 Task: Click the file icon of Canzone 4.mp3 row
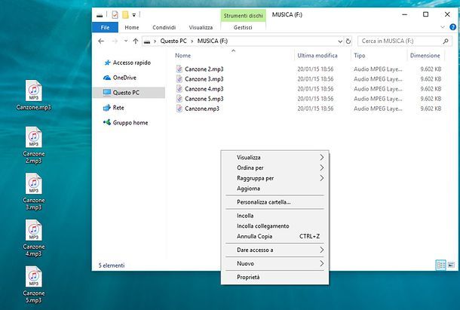(x=179, y=89)
